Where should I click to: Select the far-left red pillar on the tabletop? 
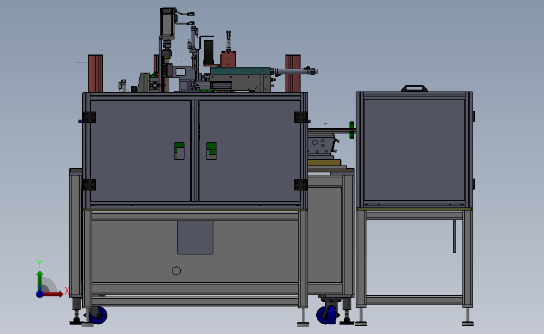coord(95,73)
